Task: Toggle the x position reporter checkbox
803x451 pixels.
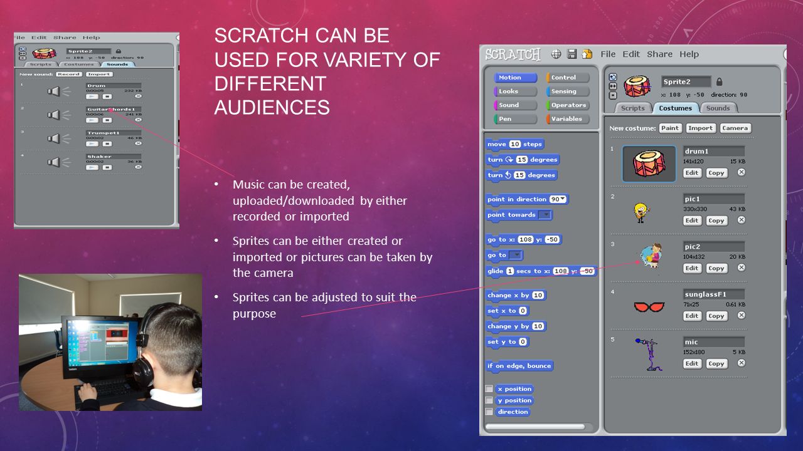Action: tap(489, 389)
